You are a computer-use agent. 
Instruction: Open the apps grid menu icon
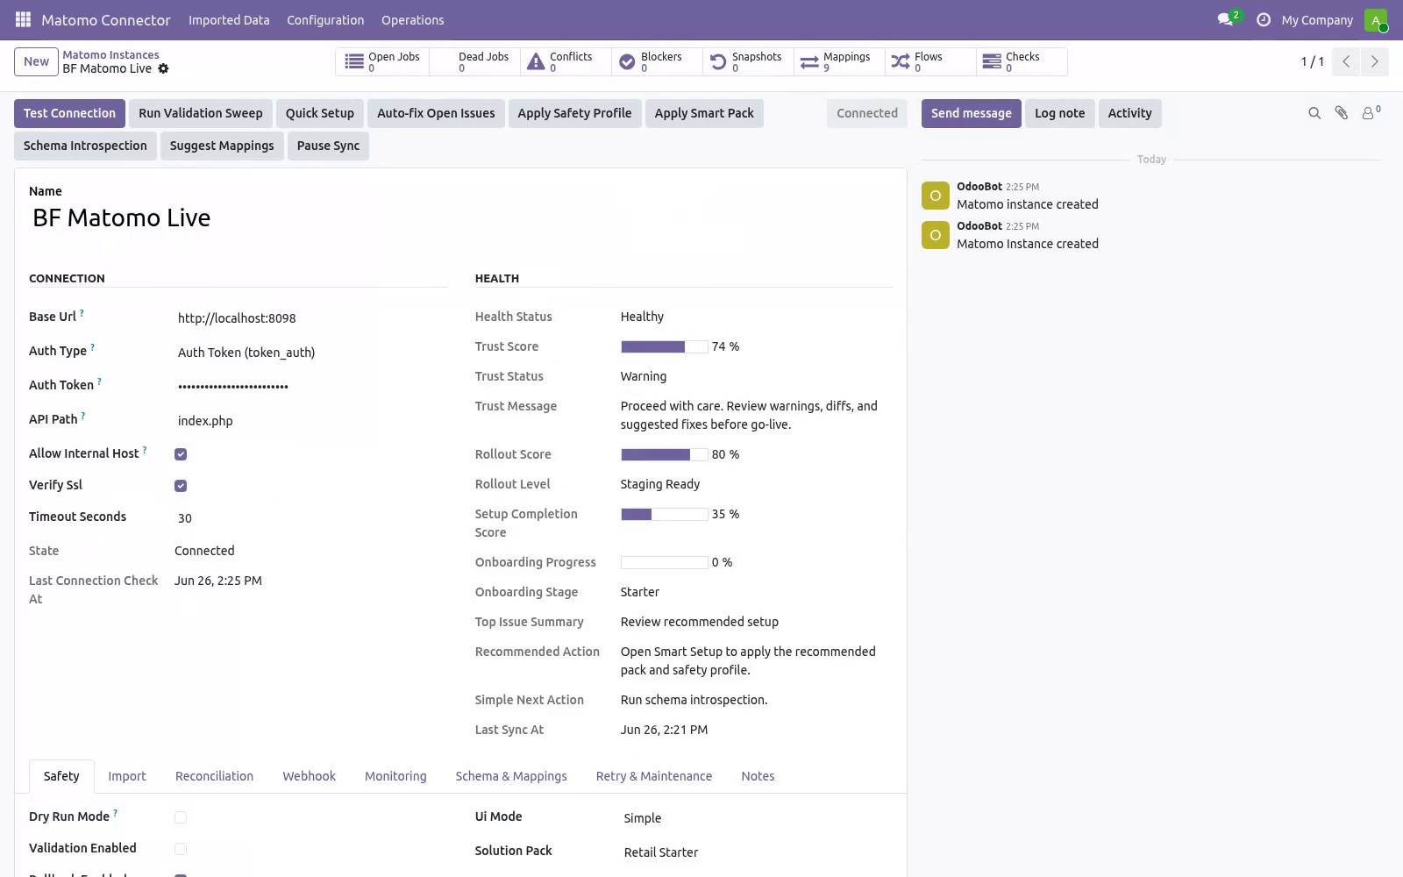pos(23,19)
